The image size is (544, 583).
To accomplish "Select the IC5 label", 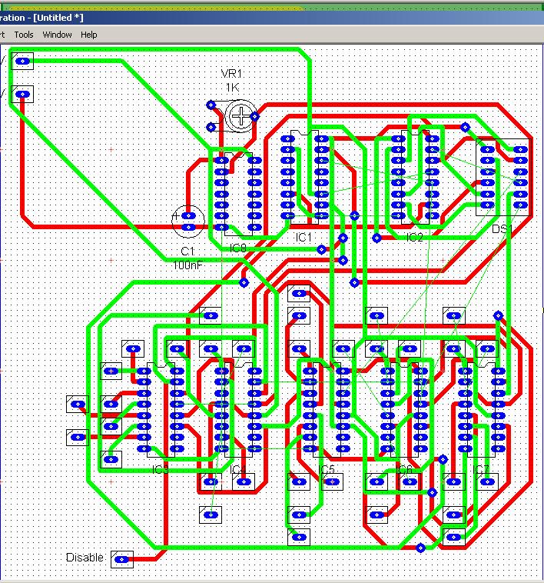I will (327, 470).
